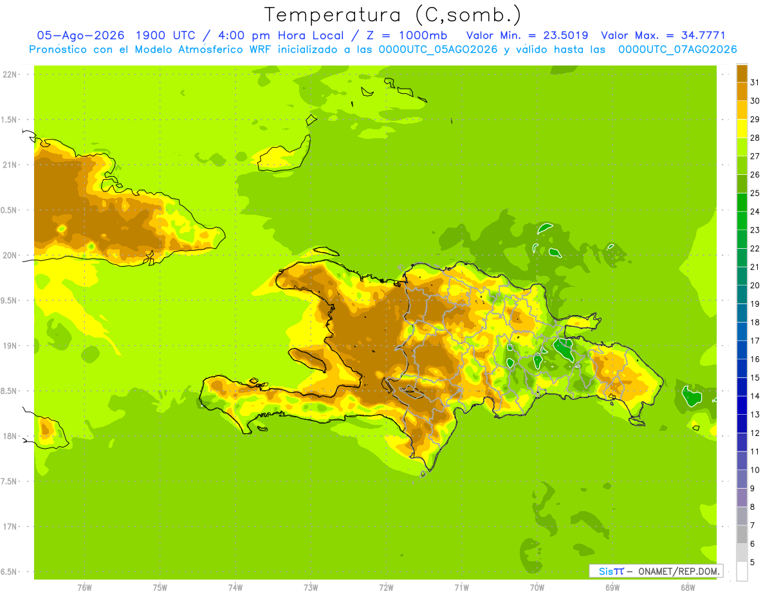
Task: Click longitude label "69W"
Action: pyautogui.click(x=612, y=588)
